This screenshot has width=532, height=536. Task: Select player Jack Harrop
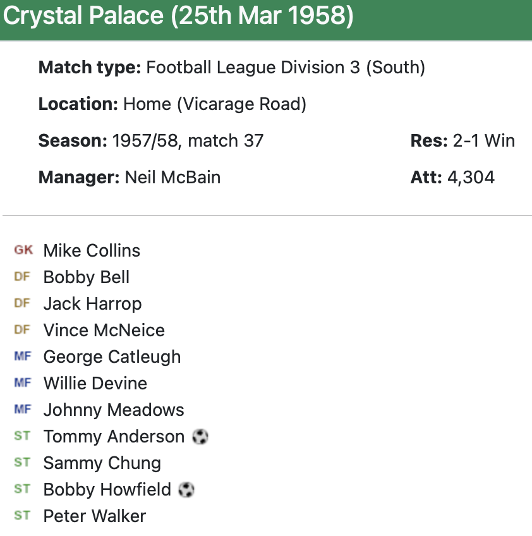point(92,303)
